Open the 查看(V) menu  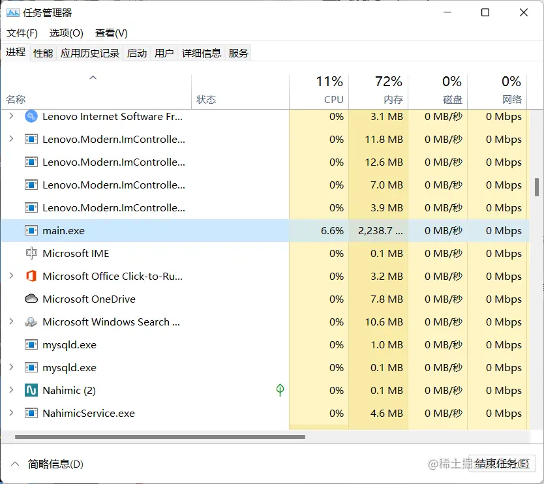[x=112, y=33]
